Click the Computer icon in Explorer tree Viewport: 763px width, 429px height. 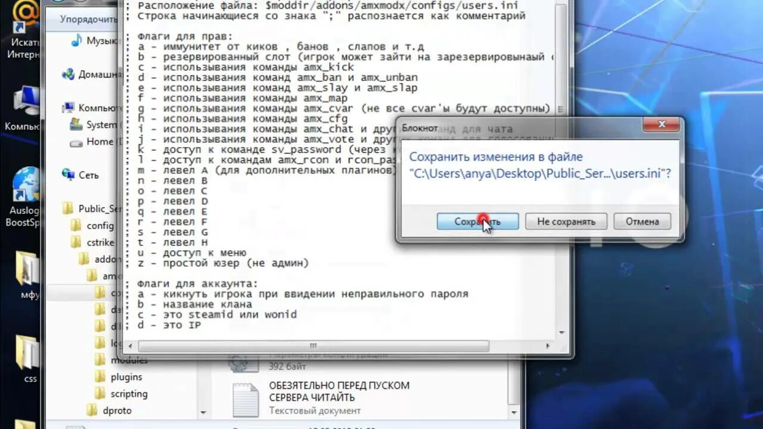pos(69,108)
